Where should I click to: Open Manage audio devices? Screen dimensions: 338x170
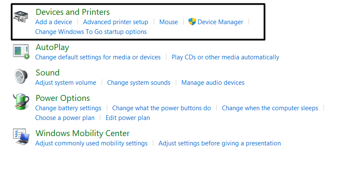[x=213, y=83]
